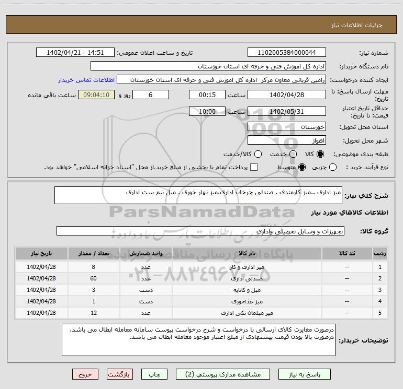Select the row item میز غذاخوری
Viewport: 403px width, 389px height.
[x=247, y=302]
